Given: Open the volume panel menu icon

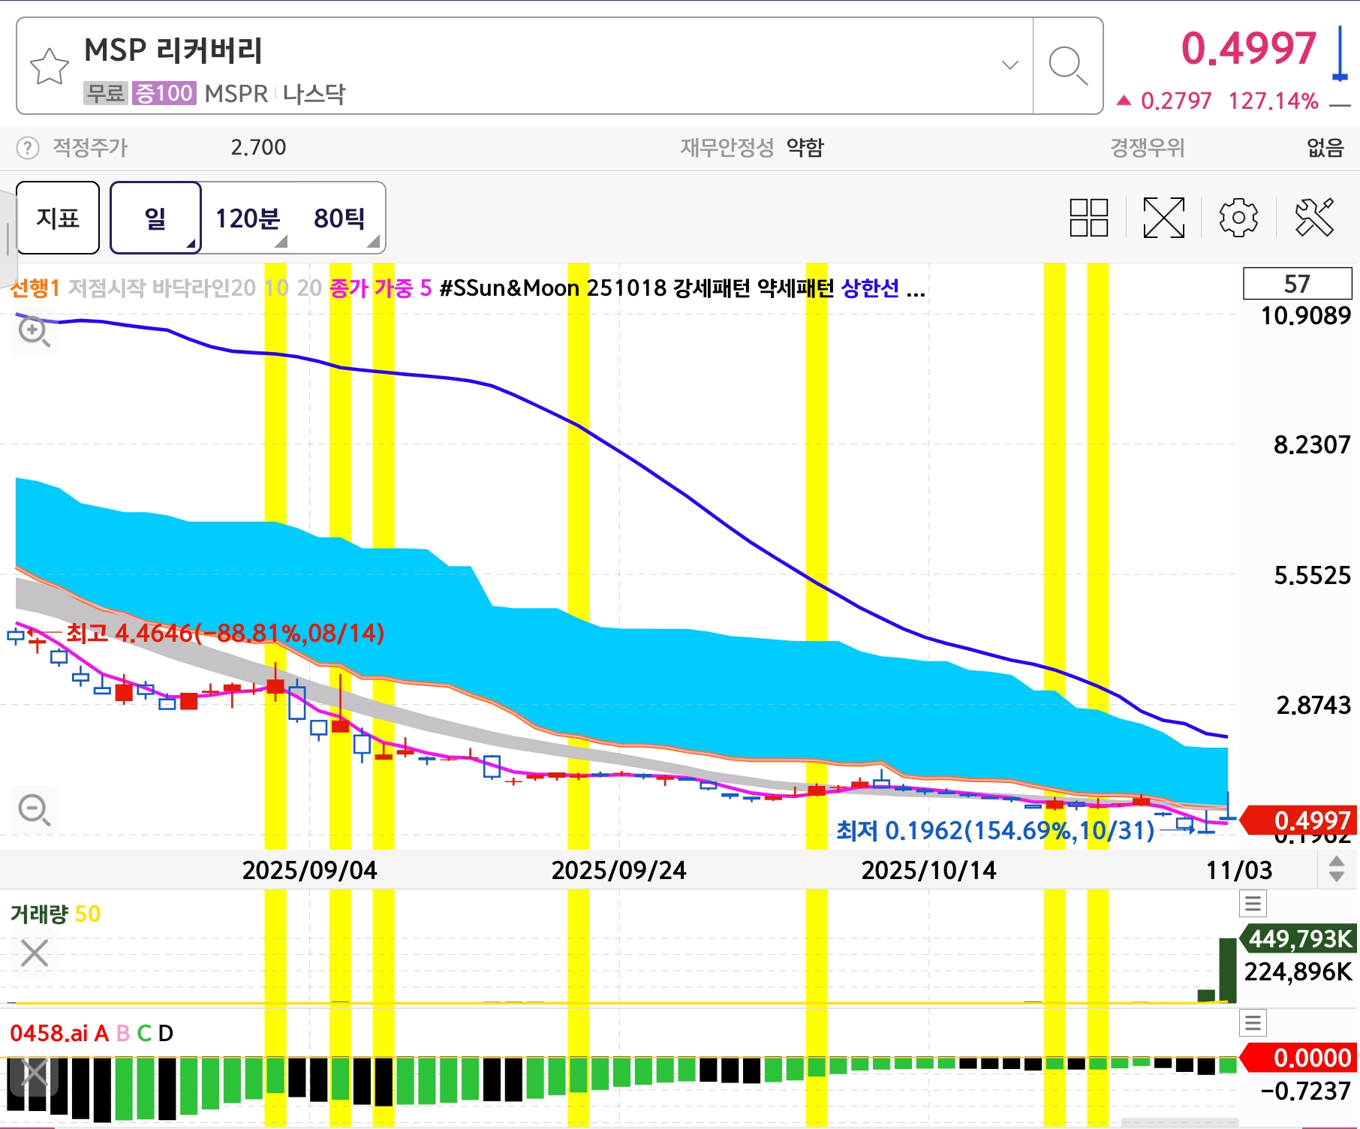Looking at the screenshot, I should point(1253,903).
